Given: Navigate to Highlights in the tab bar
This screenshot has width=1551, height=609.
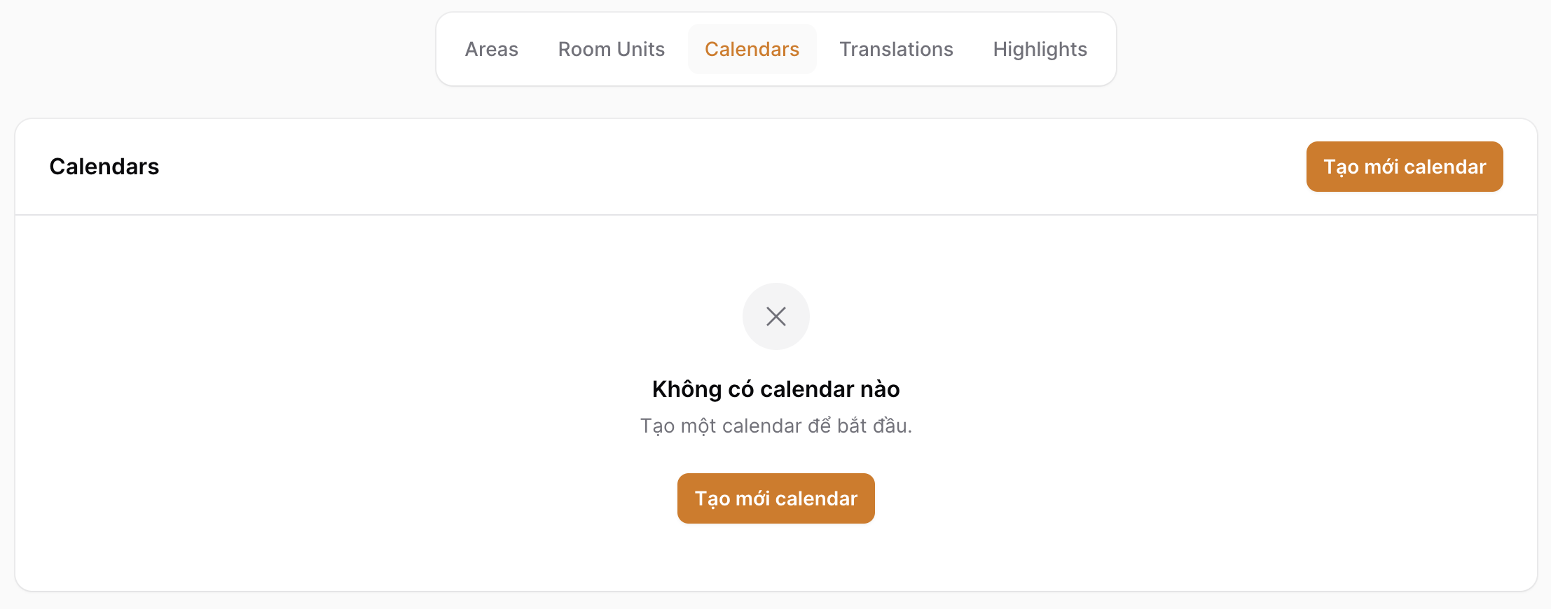Looking at the screenshot, I should tap(1040, 49).
